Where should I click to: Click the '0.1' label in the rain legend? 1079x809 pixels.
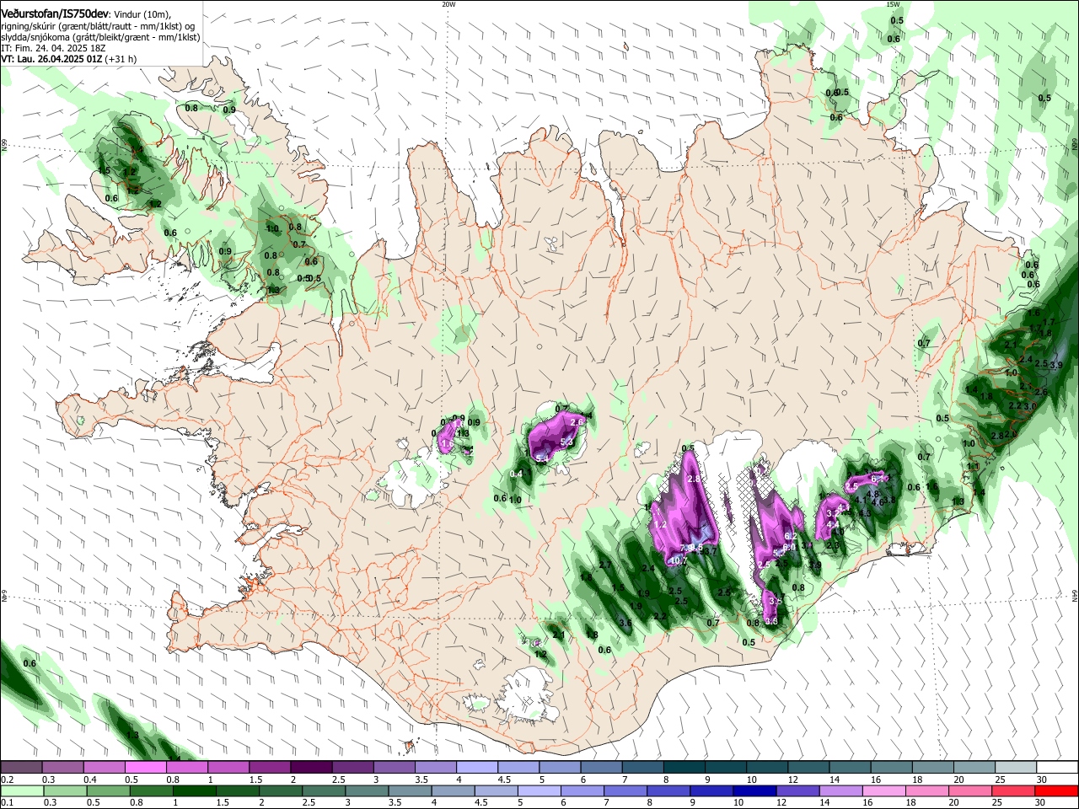(7, 803)
